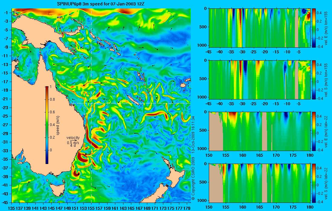Click the main map speed colorbar
The height and width of the screenshot is (211, 332).
click(x=47, y=125)
